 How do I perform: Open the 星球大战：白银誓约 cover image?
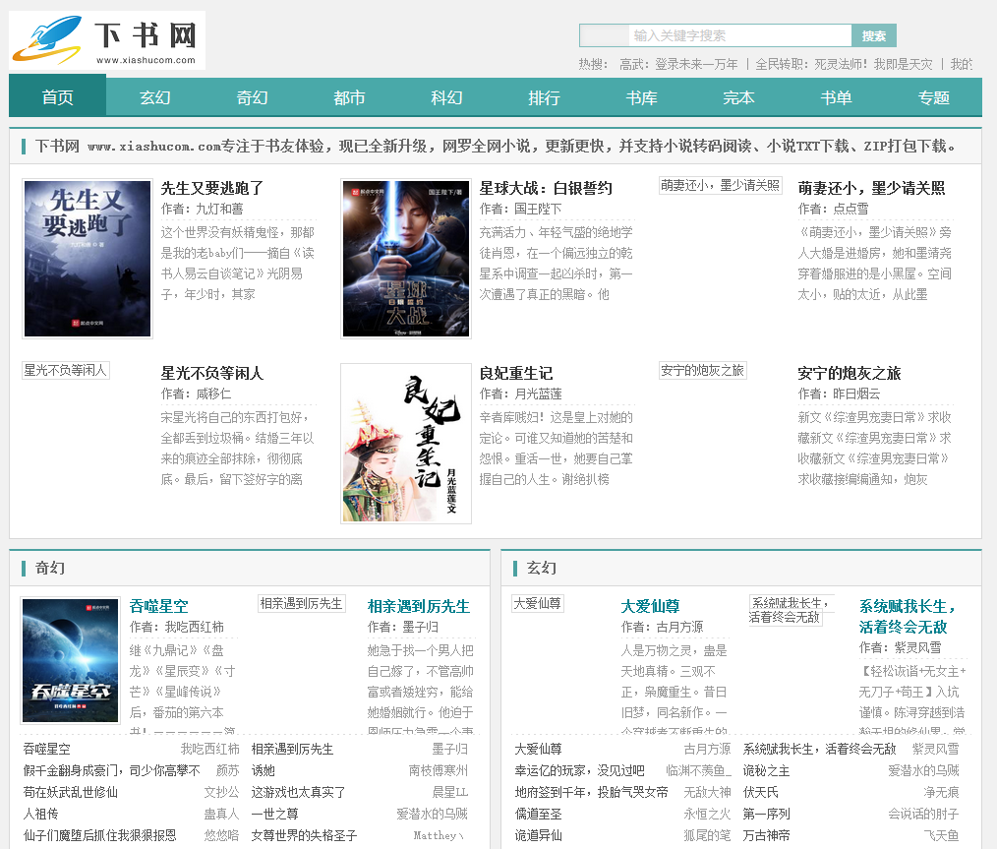(406, 259)
